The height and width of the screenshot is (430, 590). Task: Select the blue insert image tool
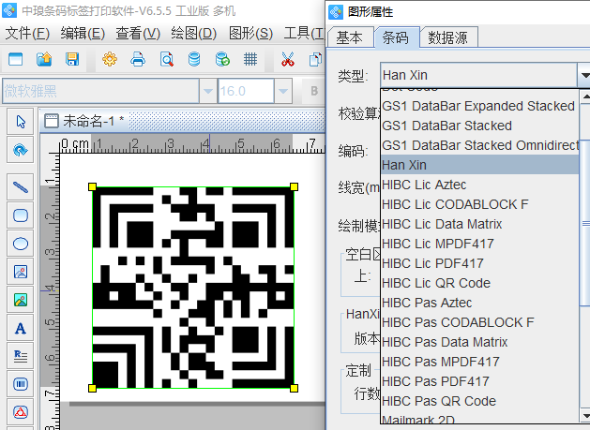pos(21,272)
